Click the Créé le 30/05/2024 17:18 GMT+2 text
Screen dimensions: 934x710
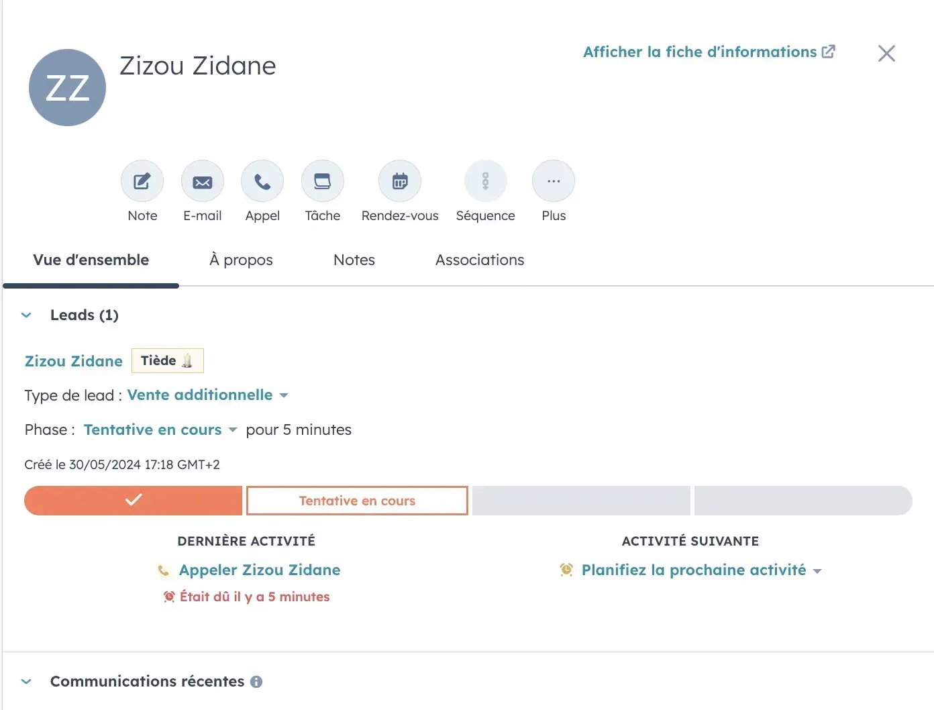tap(122, 464)
